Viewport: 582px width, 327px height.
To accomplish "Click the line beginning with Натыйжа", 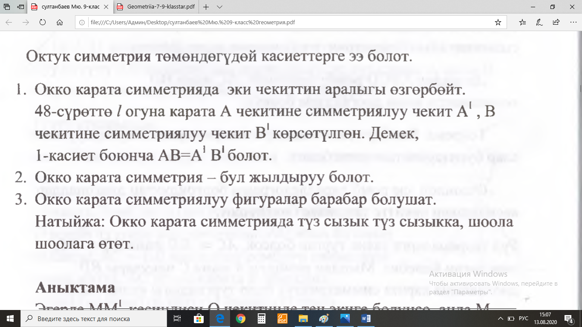I will point(274,222).
